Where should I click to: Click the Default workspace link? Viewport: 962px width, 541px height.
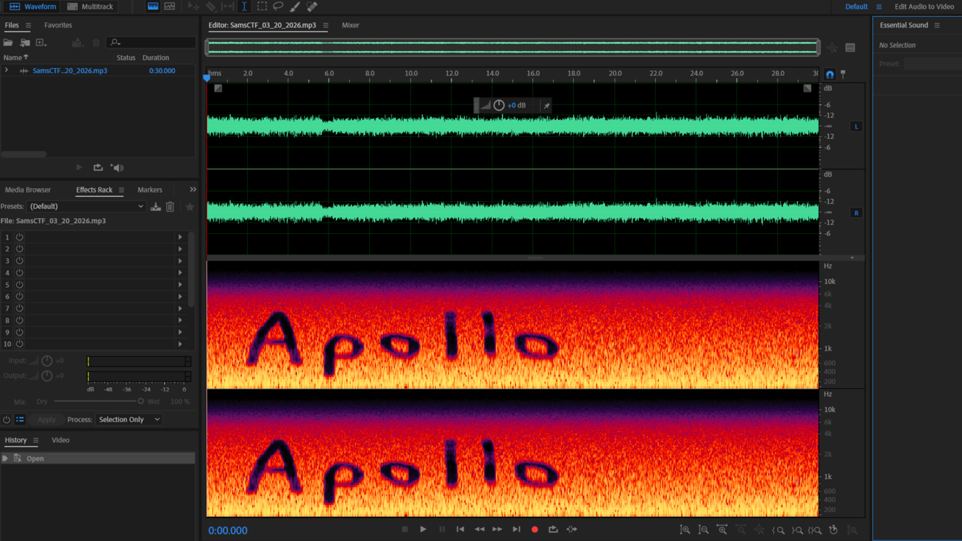coord(856,7)
